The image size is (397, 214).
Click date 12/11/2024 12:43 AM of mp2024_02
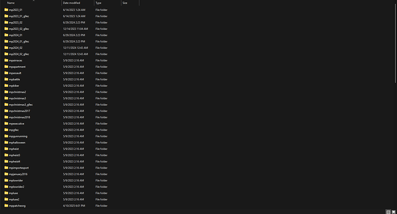pos(75,48)
